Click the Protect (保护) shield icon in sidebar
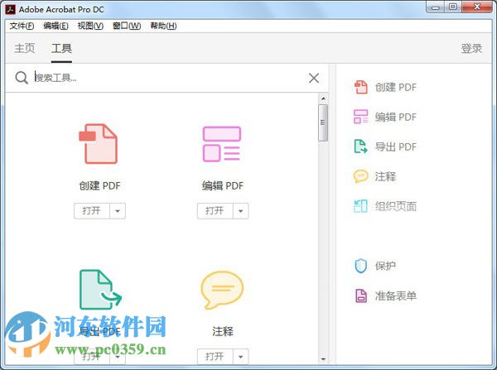This screenshot has width=497, height=370. coord(360,266)
